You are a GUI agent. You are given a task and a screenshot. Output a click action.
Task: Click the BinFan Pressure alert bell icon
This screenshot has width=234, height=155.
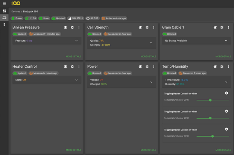pos(65,27)
